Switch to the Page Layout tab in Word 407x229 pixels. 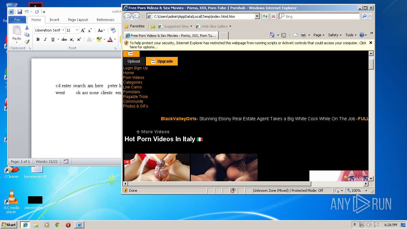pyautogui.click(x=78, y=20)
